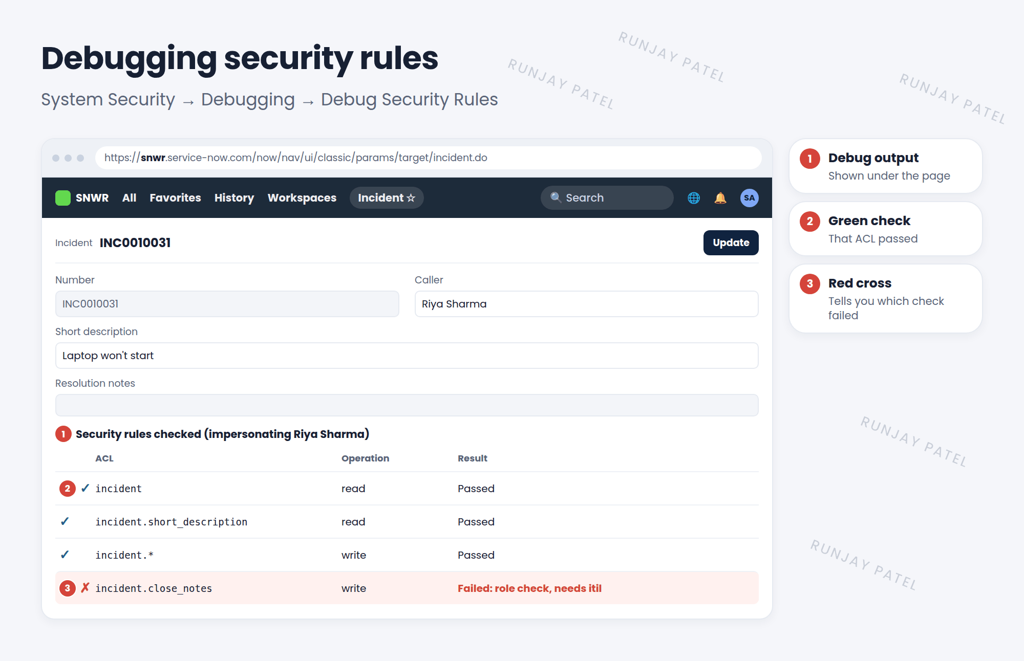Click the Operation column header
Screen dimensions: 1024x661
tap(365, 458)
